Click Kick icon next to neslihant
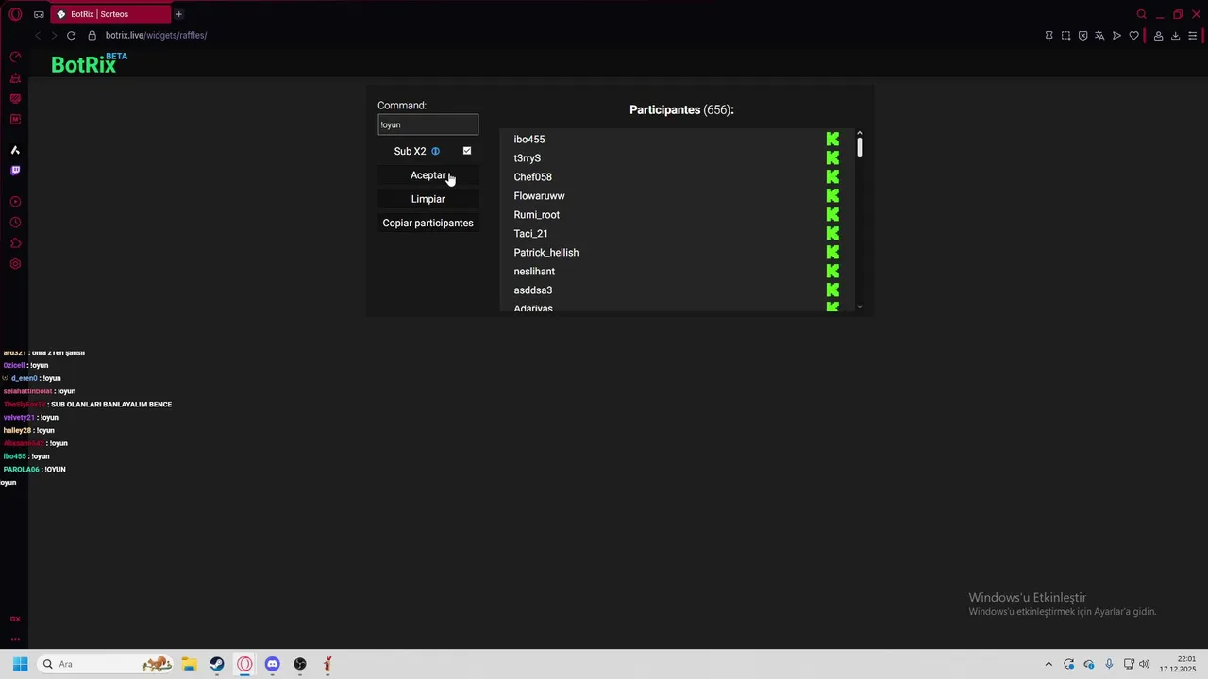 coord(832,271)
